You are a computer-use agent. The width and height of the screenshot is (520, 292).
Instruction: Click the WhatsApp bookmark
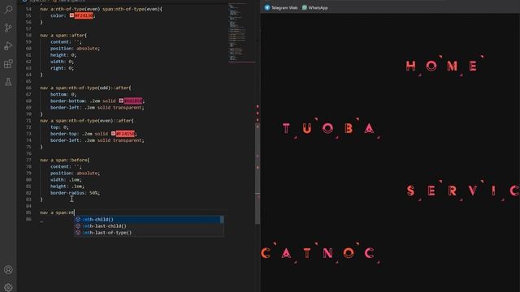pyautogui.click(x=314, y=7)
